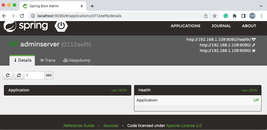Viewport: 267px width, 130px height.
Task: Click the browser back arrow
Action: [4, 16]
